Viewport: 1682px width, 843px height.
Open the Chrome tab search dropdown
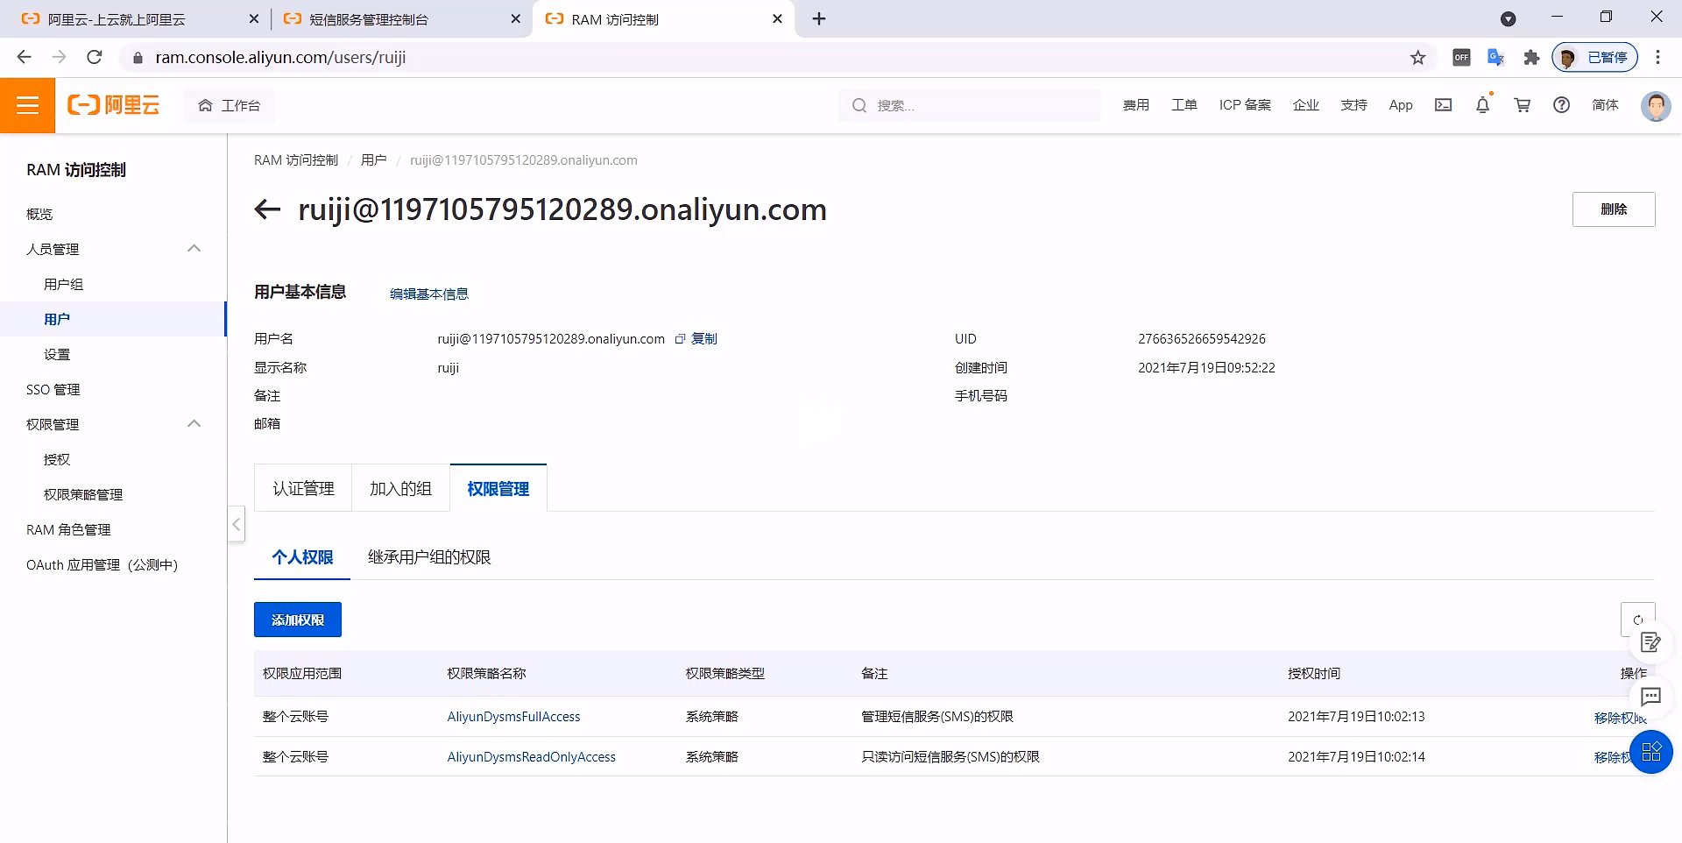(x=1508, y=19)
